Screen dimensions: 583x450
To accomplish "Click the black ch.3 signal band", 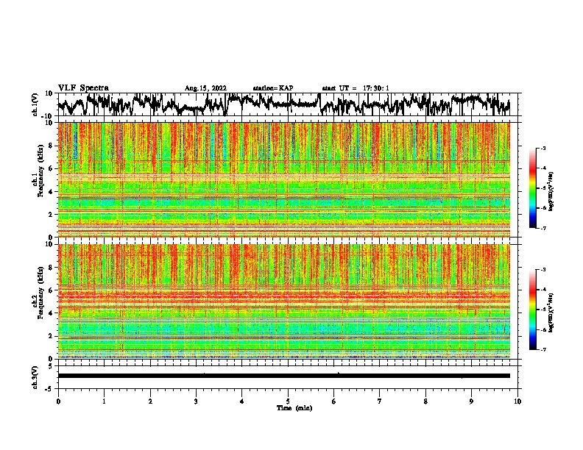I will click(x=284, y=376).
